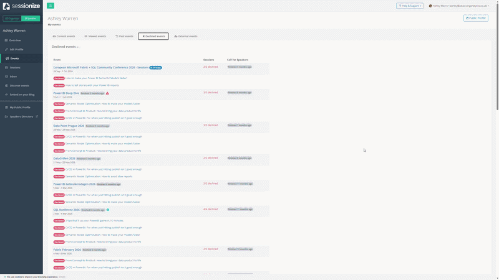Click the Edit Profile pencil icon
Image resolution: width=499 pixels, height=280 pixels.
[6, 50]
